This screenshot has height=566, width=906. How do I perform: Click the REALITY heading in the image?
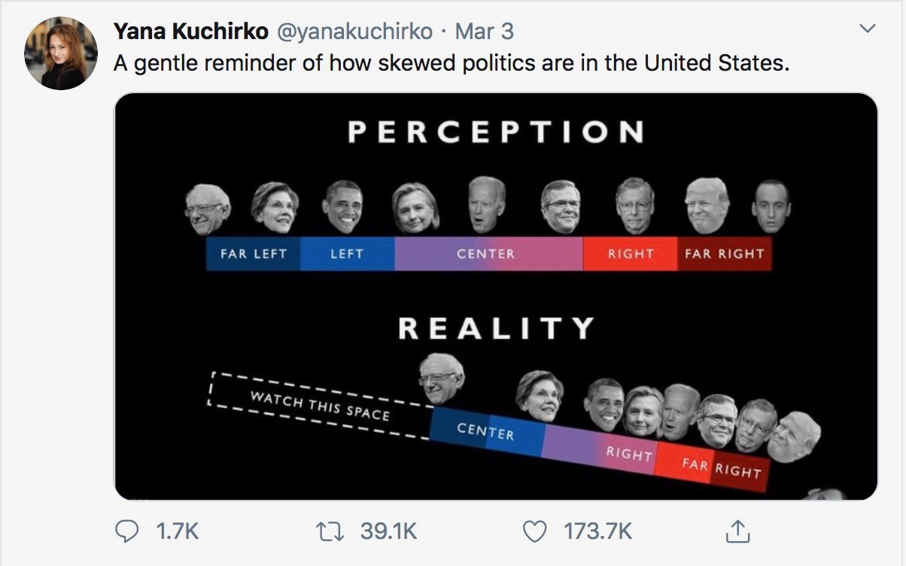coord(496,328)
